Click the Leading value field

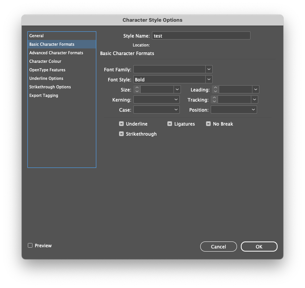pyautogui.click(x=235, y=90)
